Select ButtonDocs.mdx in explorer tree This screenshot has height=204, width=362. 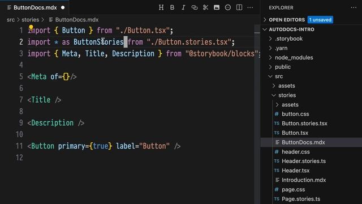[x=303, y=142]
